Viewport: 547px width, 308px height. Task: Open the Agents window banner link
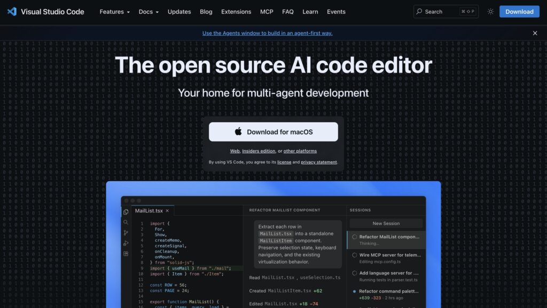click(x=268, y=33)
